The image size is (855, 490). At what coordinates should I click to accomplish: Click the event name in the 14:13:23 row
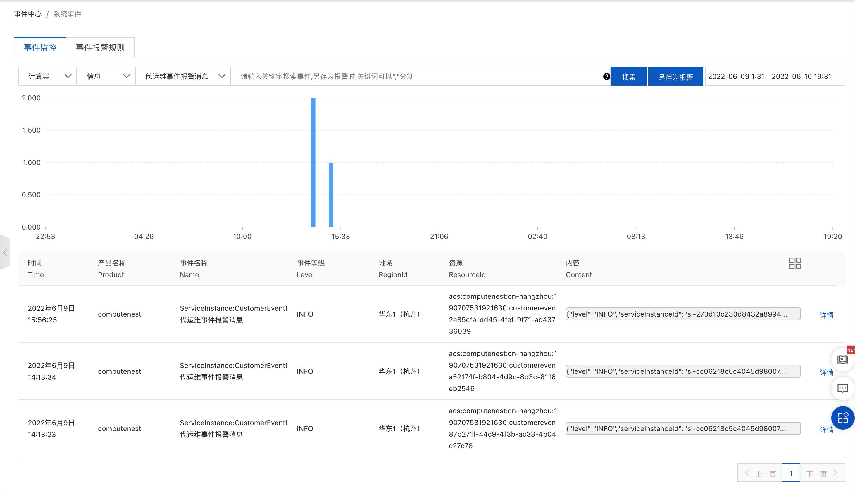233,428
